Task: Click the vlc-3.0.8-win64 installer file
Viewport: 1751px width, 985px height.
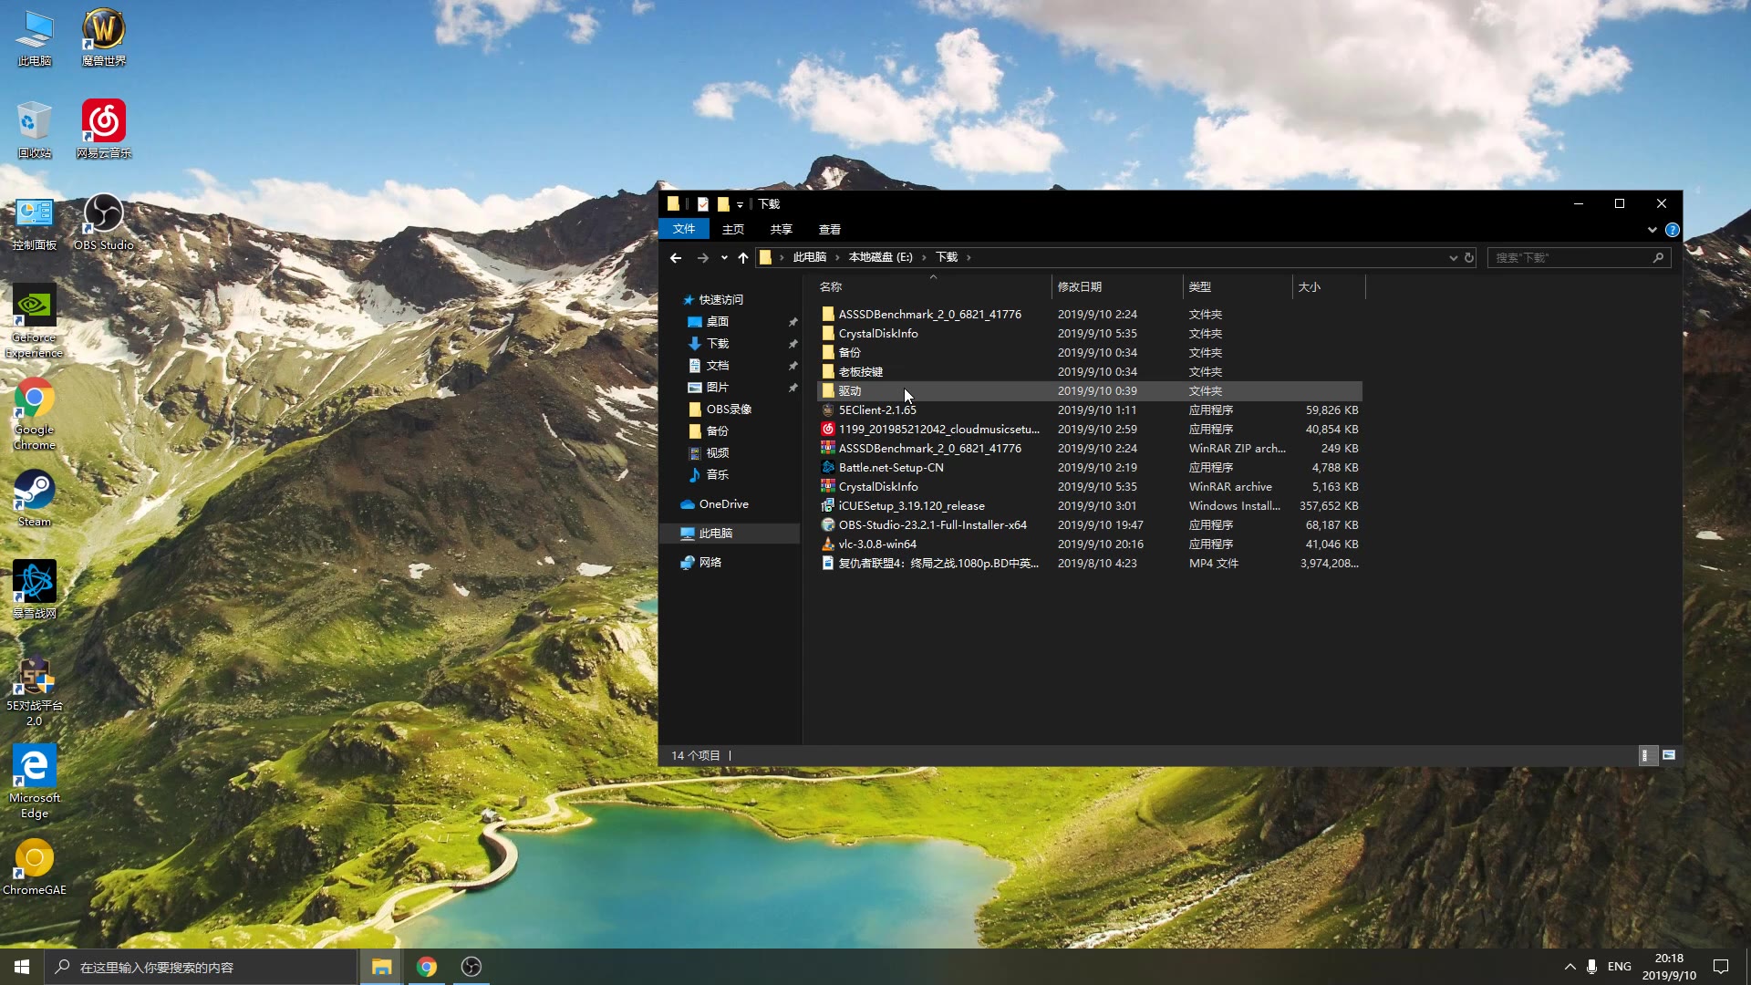Action: click(877, 544)
